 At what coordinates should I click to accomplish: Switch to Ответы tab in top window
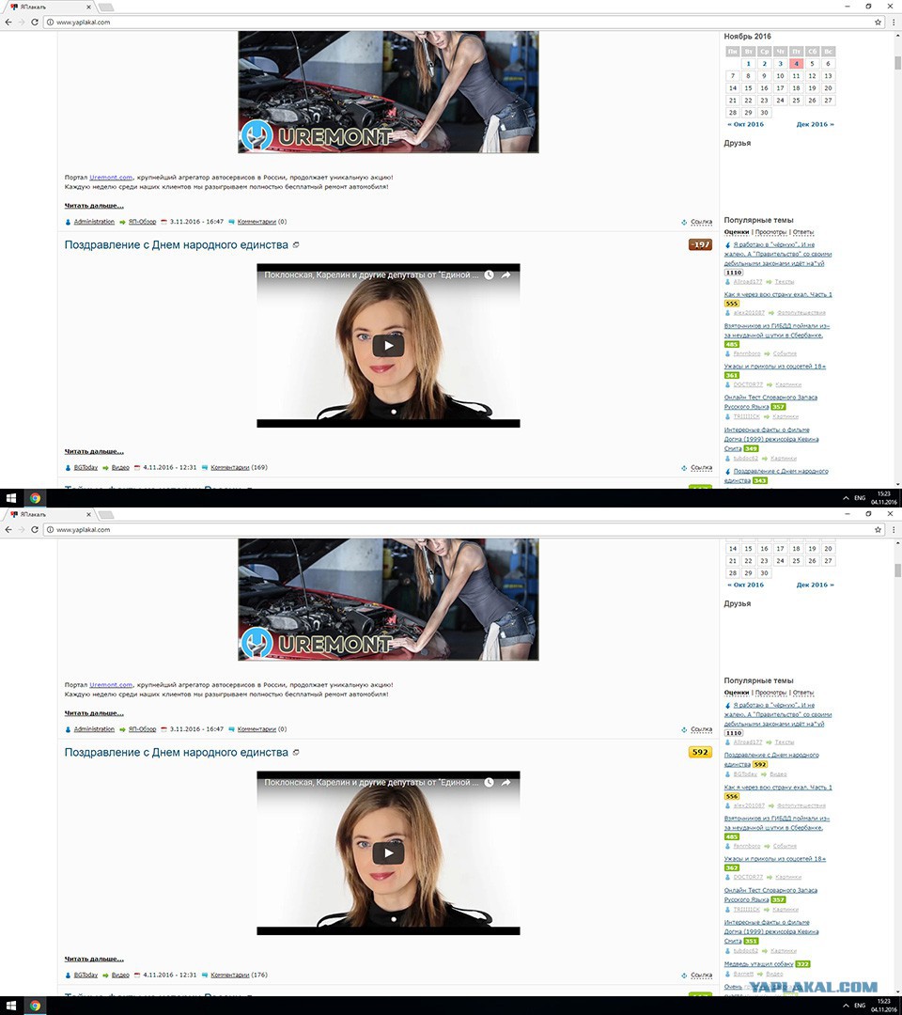point(803,232)
